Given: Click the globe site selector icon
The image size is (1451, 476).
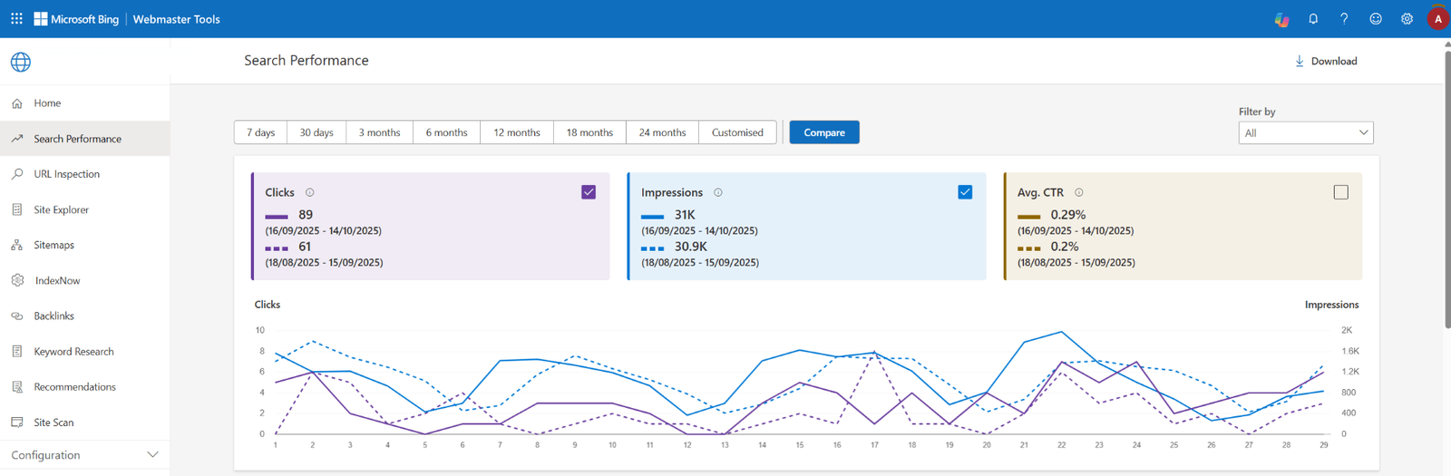Looking at the screenshot, I should pos(21,62).
